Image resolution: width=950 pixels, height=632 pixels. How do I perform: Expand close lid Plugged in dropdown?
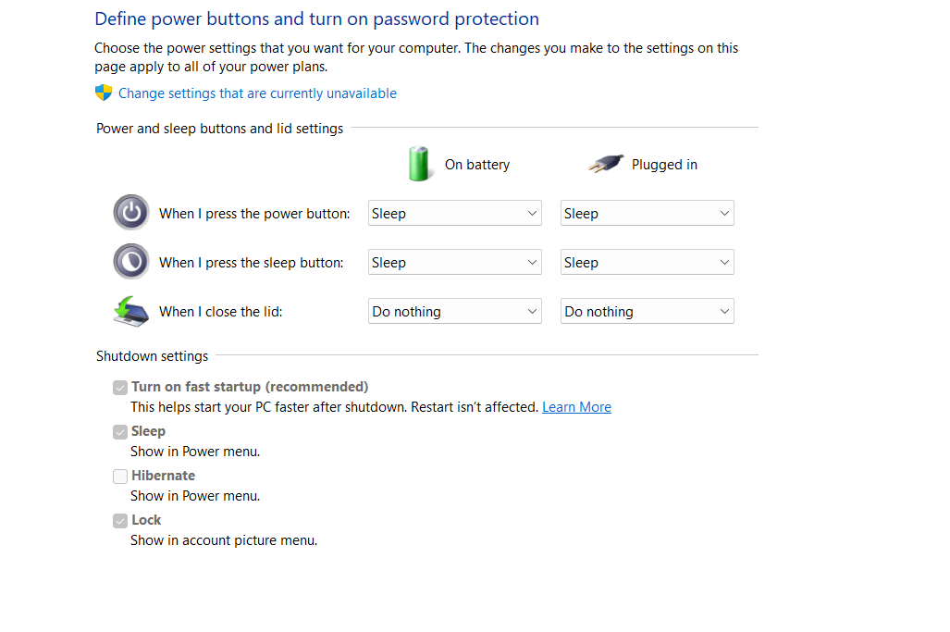(647, 311)
